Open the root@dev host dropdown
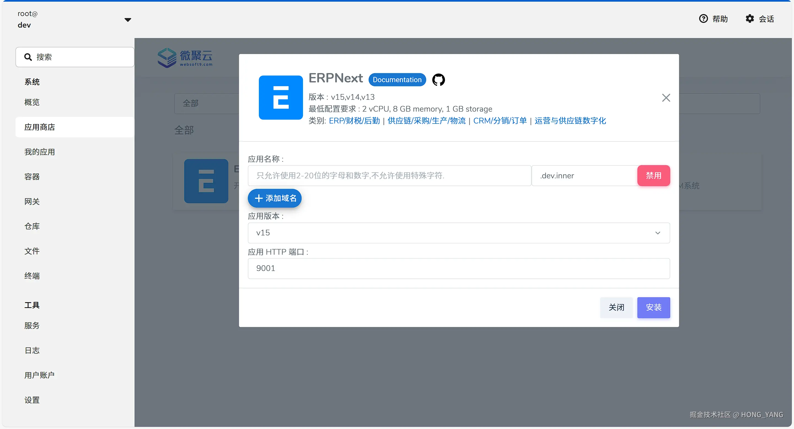794x429 pixels. pyautogui.click(x=128, y=19)
